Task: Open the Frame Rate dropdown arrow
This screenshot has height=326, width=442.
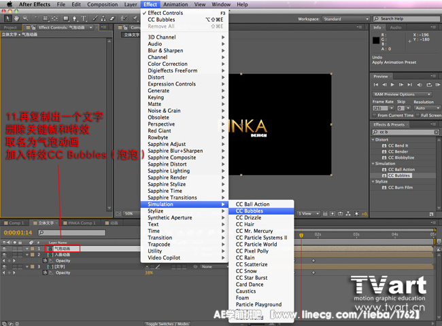Action: pos(392,108)
